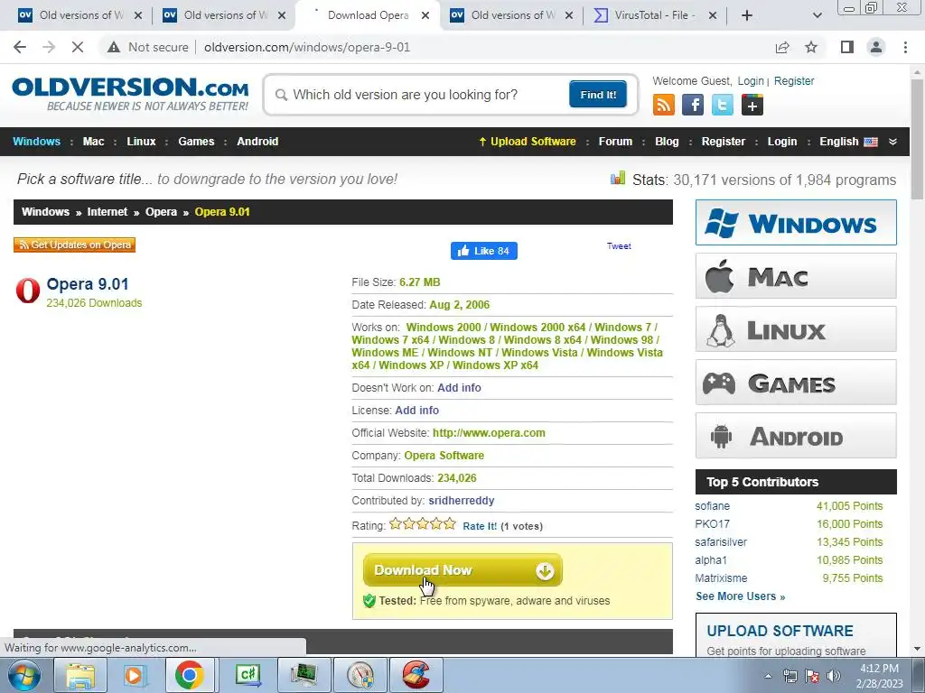The height and width of the screenshot is (693, 925).
Task: Open the Mac sidebar banner
Action: coord(796,276)
